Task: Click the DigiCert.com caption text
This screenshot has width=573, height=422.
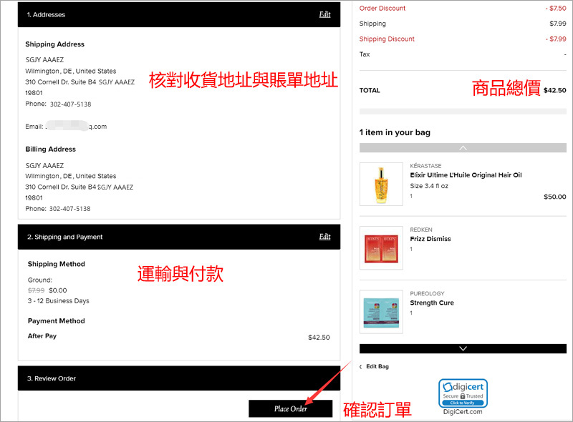Action: (463, 412)
